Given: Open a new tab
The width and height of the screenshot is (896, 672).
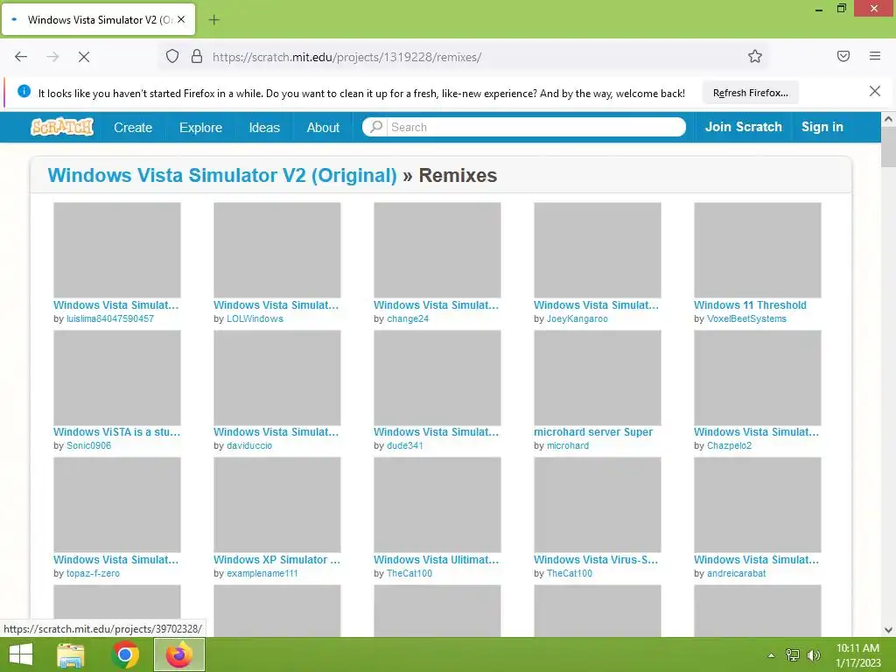Looking at the screenshot, I should 213,20.
